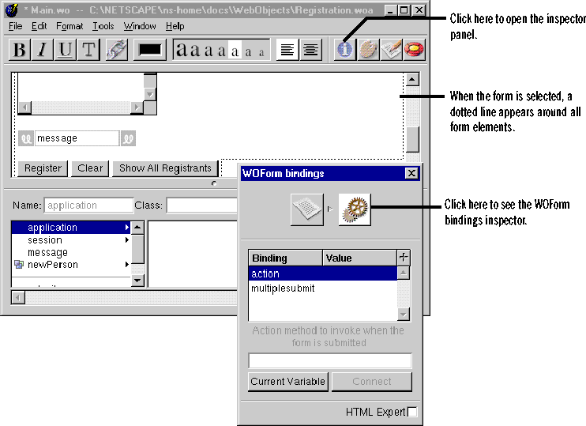Screen dimensions: 586x426
Task: Open the Format menu
Action: coord(69,26)
